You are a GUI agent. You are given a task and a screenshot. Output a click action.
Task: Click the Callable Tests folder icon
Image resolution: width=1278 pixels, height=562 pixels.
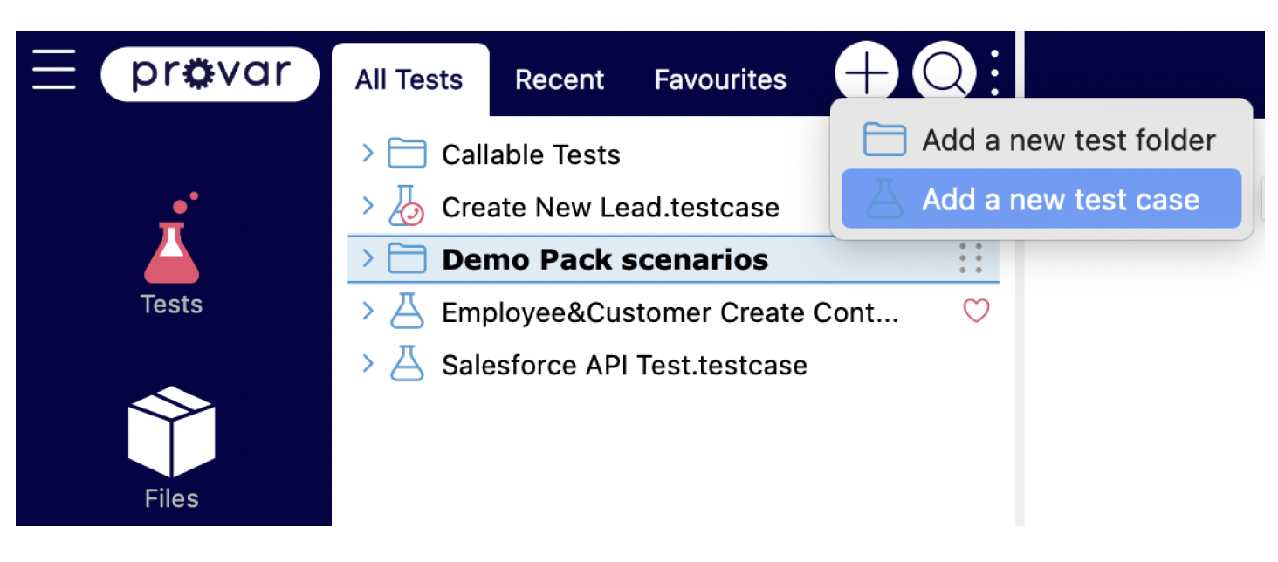click(407, 154)
